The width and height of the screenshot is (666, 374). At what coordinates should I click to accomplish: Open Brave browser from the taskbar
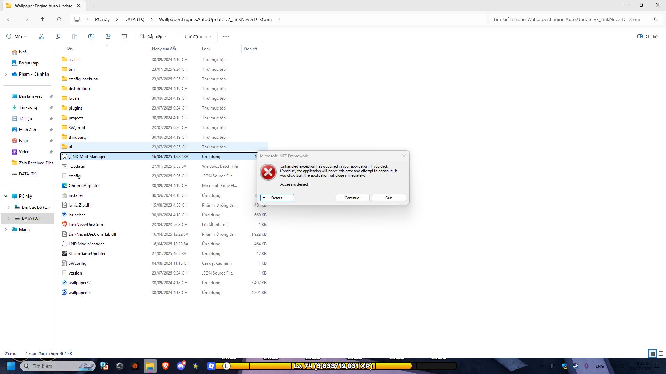tap(166, 366)
